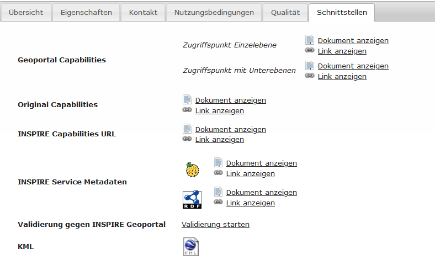Click Link anzeigen for Zugriffspunkt Einzelebene
The width and height of the screenshot is (435, 265).
click(x=342, y=51)
